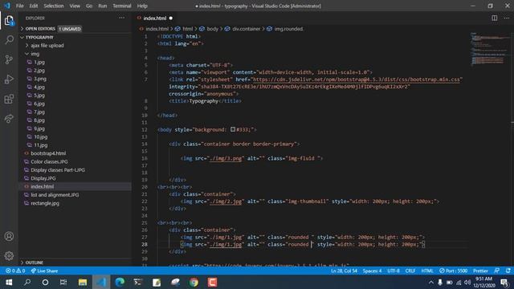Open list and alignment.JPG file

click(x=55, y=194)
